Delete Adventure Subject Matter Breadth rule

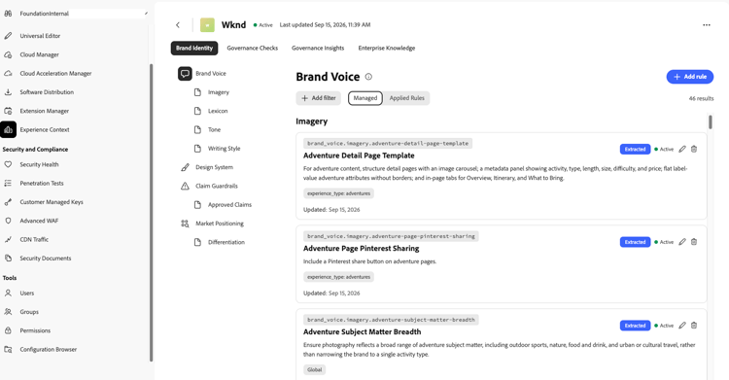coord(694,326)
